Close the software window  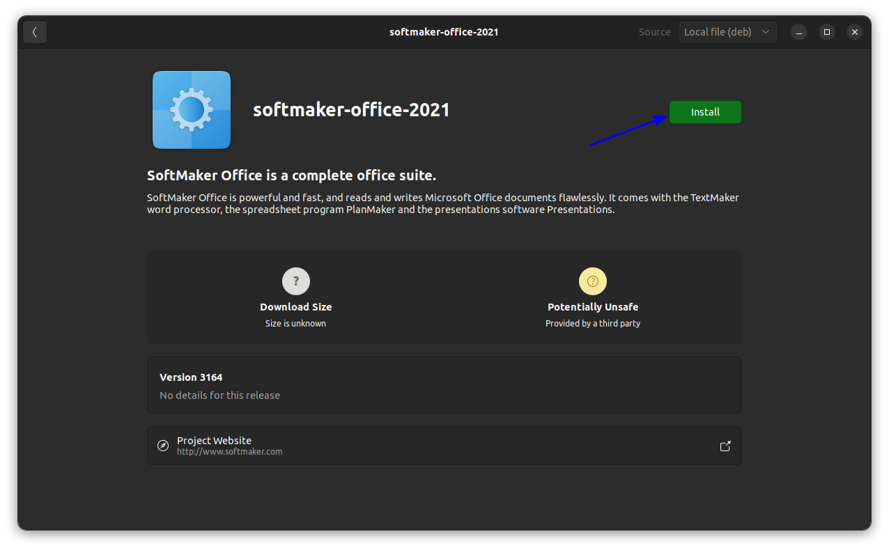coord(855,32)
